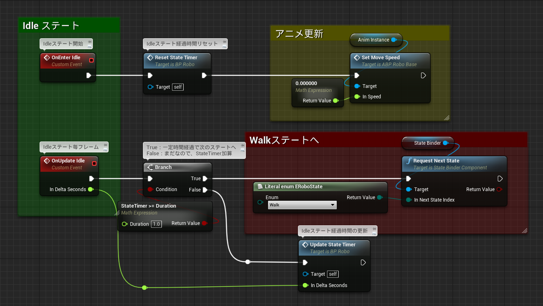Screen dimensions: 543x306
Task: Select the Literal enum ERoboState node title
Action: click(x=294, y=186)
